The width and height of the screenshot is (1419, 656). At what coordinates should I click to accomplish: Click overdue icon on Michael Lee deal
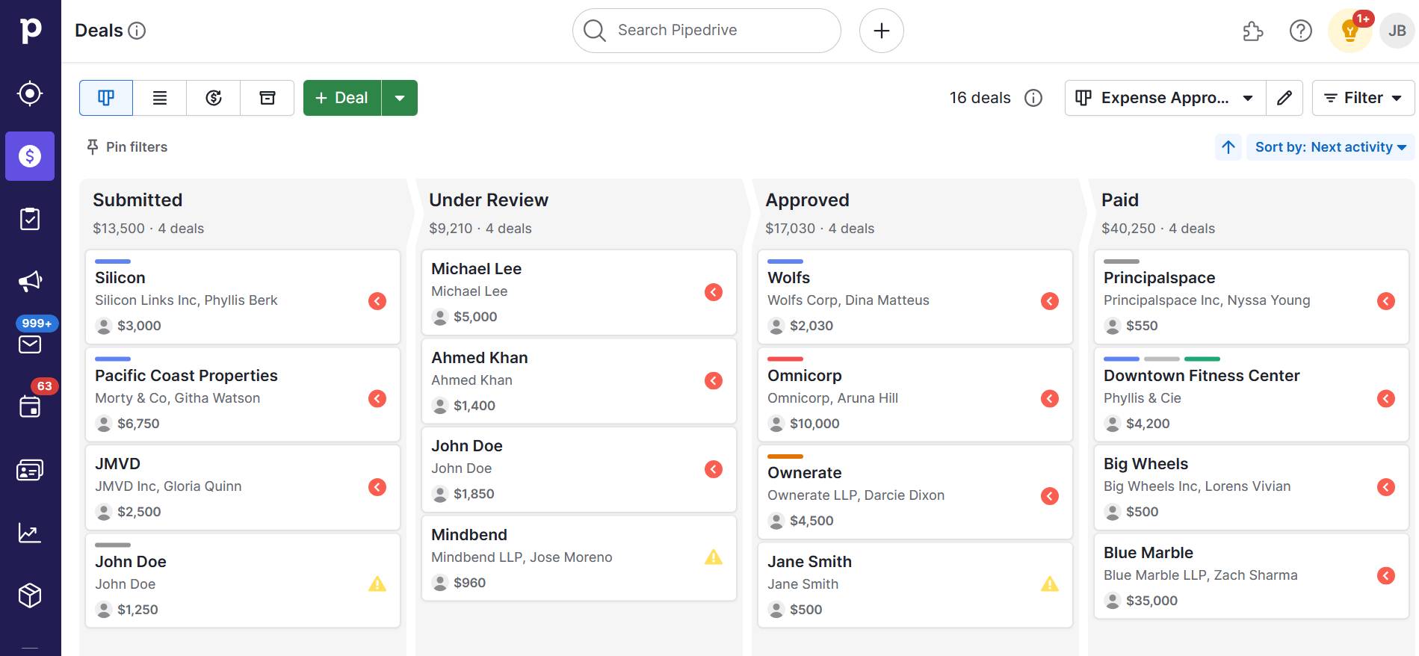[x=714, y=292]
